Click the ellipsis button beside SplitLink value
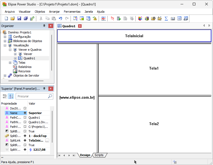Screen dimensions: 213x165 pyautogui.click(x=47, y=140)
